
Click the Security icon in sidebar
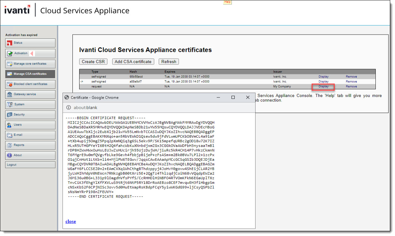pos(10,115)
